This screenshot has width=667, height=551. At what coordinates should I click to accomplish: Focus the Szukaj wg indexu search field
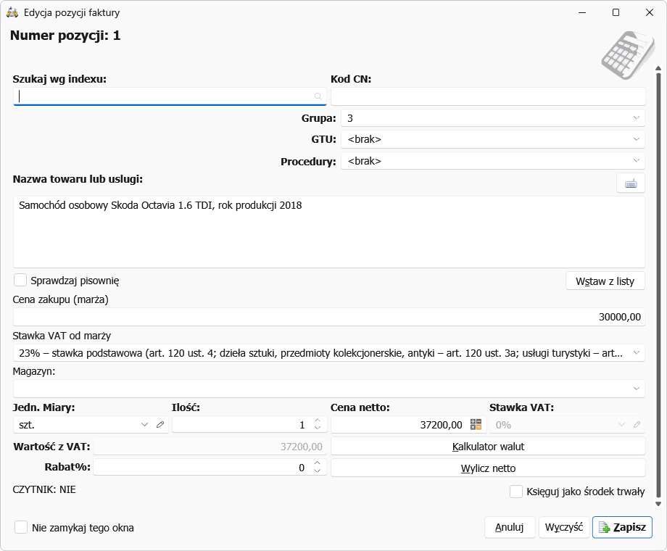(170, 96)
